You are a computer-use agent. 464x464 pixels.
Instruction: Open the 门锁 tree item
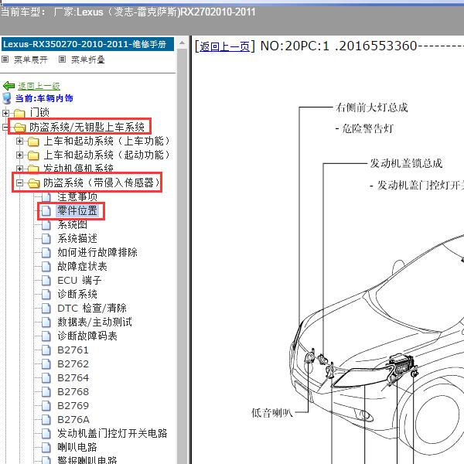coord(39,112)
